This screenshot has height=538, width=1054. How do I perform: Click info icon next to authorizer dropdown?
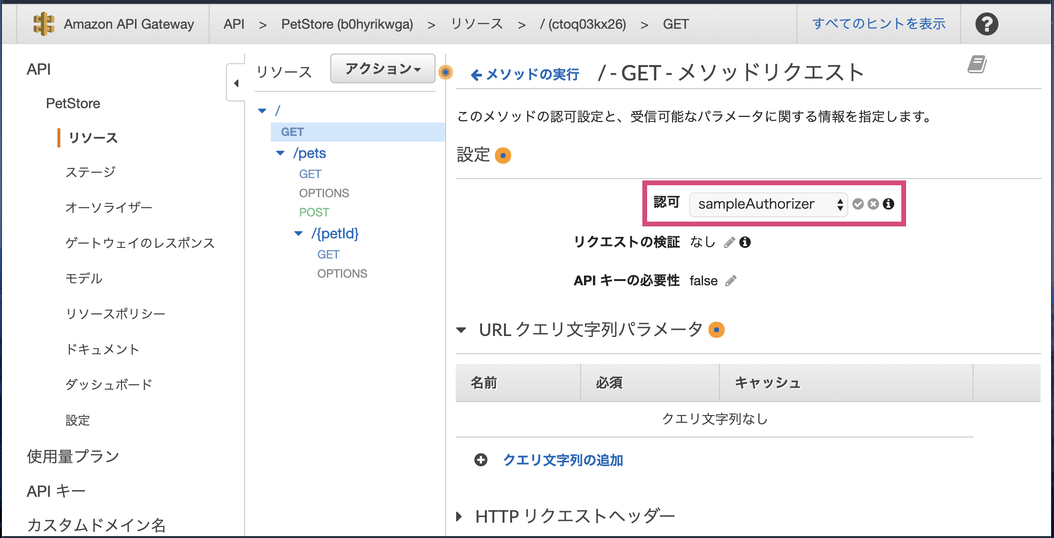889,204
